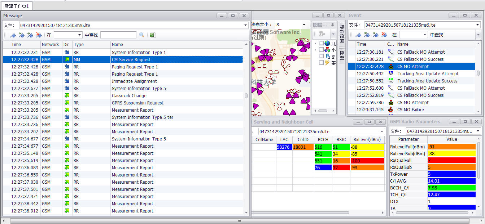Click find previous (green left arrow) in Event toolbar
This screenshot has width=485, height=224.
point(367,35)
